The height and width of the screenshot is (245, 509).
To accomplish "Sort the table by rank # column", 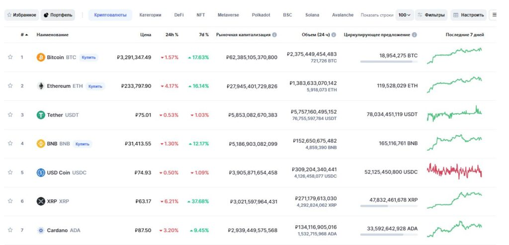I will pyautogui.click(x=24, y=35).
